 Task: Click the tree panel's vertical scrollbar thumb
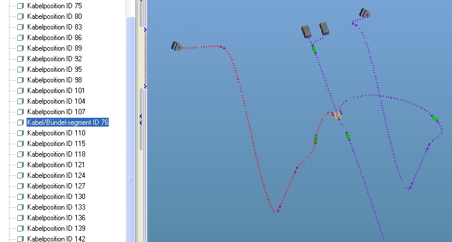tap(131, 130)
